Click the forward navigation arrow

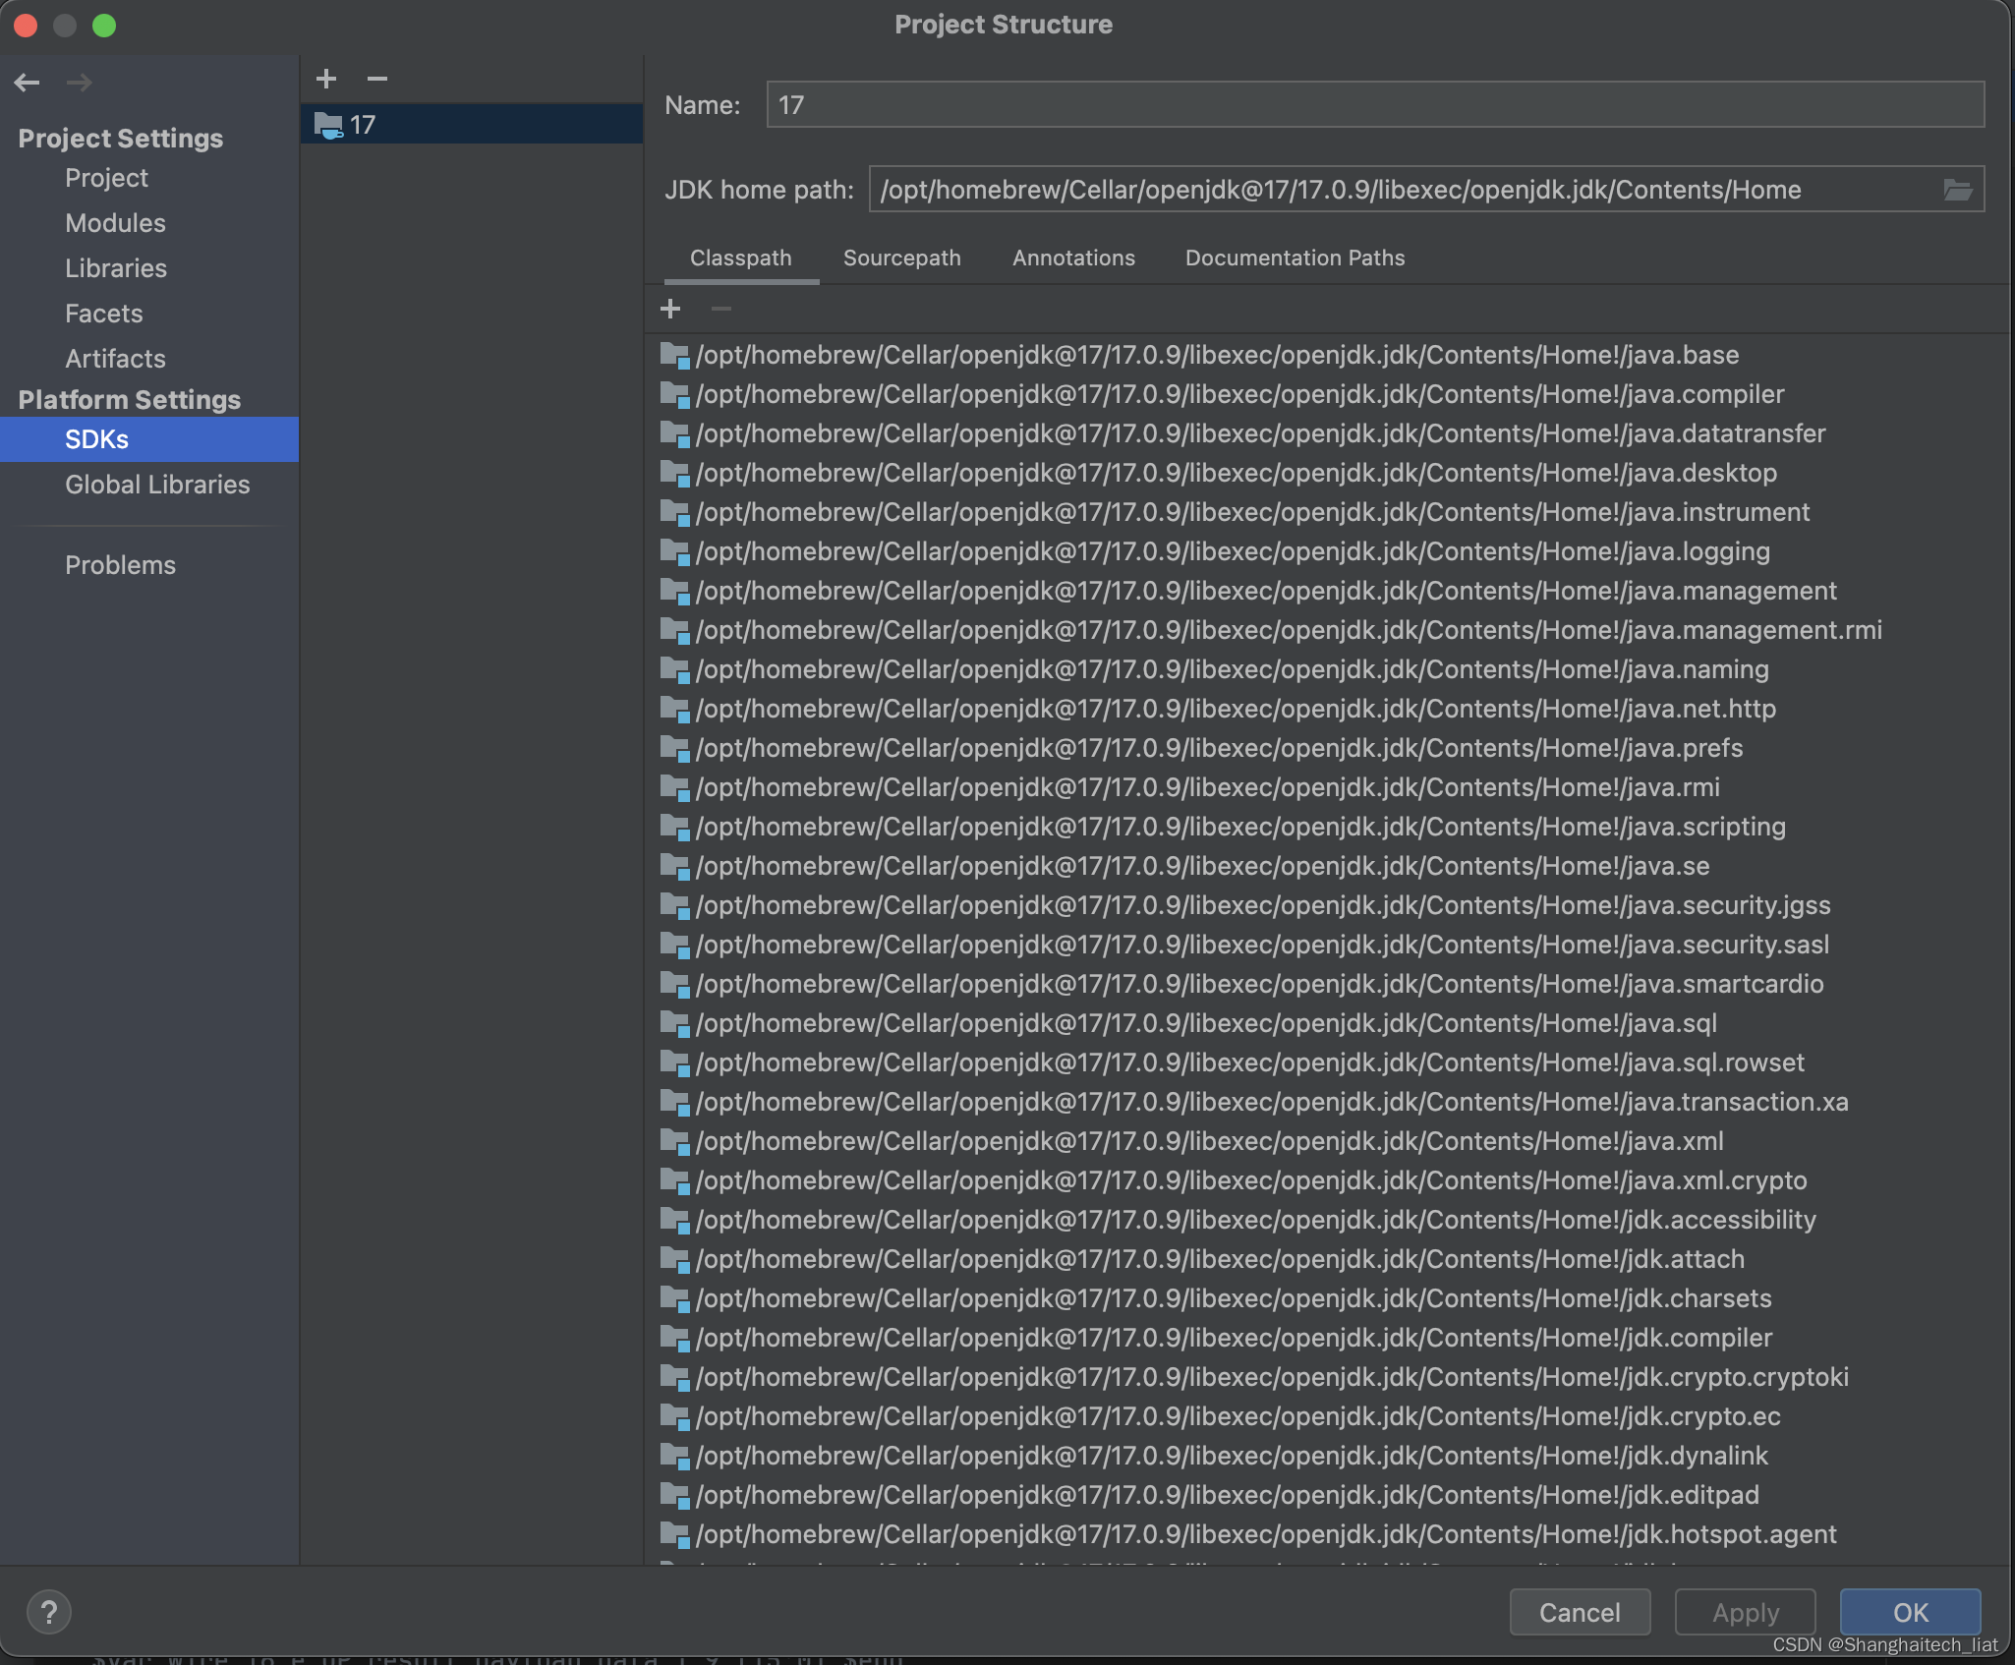79,83
